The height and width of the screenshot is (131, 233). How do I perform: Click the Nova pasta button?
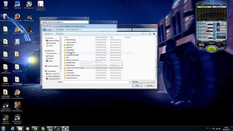coord(60,34)
